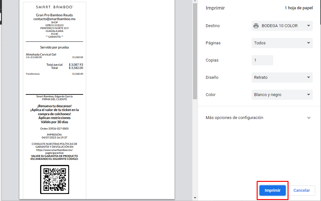Expand Más opciones de configuración
321x201 pixels.
(x=259, y=118)
